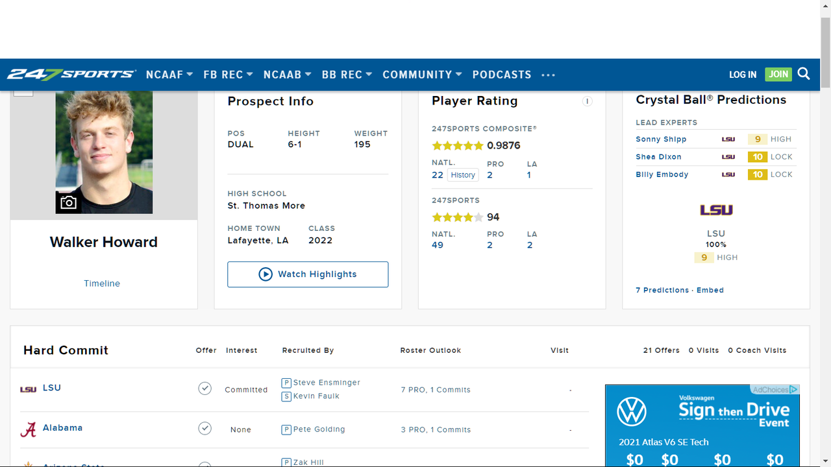831x467 pixels.
Task: Open the ranking History button
Action: tap(463, 175)
